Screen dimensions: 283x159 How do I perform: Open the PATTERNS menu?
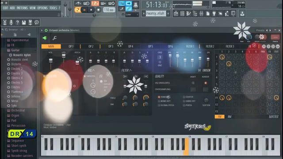coord(22,8)
